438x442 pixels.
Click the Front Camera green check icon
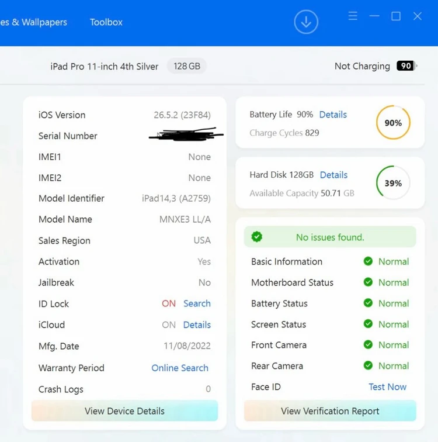pyautogui.click(x=368, y=344)
